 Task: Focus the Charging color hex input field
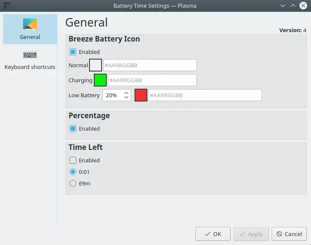point(153,80)
